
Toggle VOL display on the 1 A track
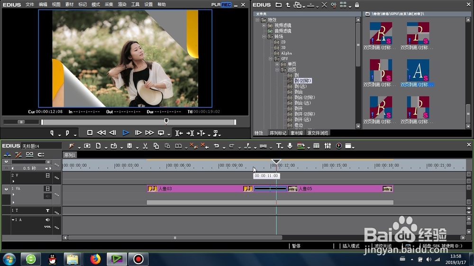click(47, 227)
